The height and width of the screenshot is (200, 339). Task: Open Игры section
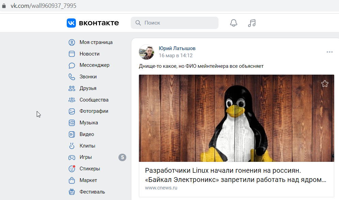[86, 157]
